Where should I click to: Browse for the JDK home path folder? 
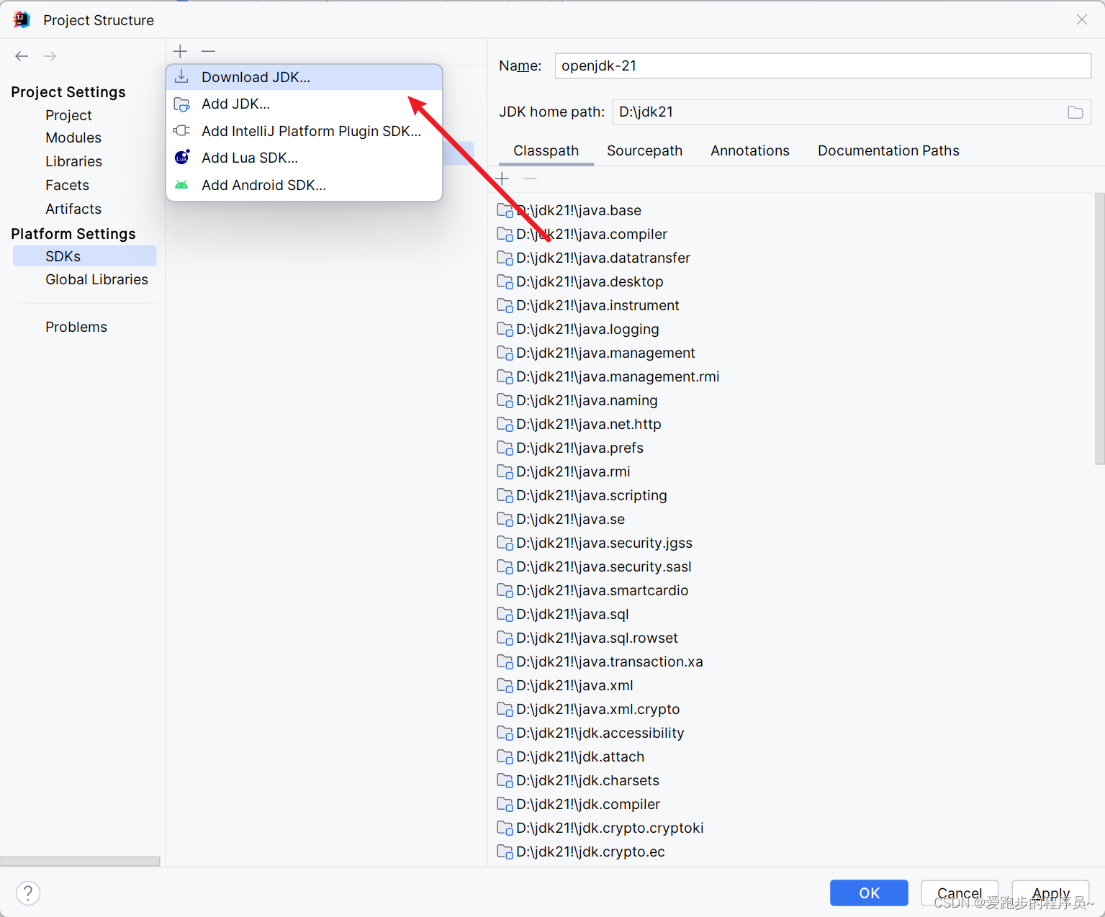click(1075, 112)
